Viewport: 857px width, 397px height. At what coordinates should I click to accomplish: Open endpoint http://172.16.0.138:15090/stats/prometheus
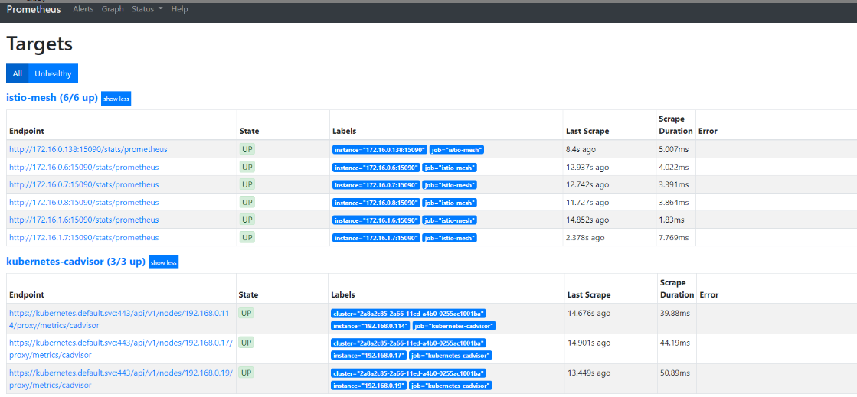89,149
